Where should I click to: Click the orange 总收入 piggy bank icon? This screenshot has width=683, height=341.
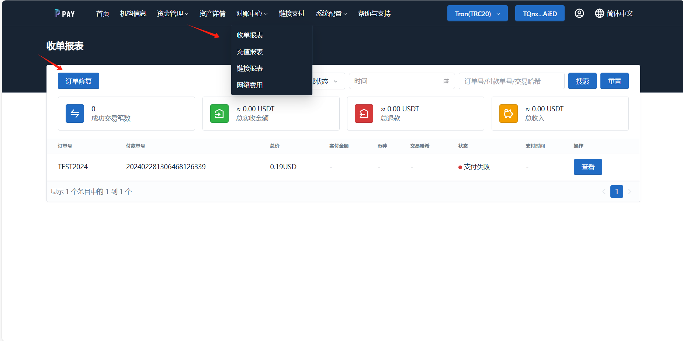pos(509,114)
